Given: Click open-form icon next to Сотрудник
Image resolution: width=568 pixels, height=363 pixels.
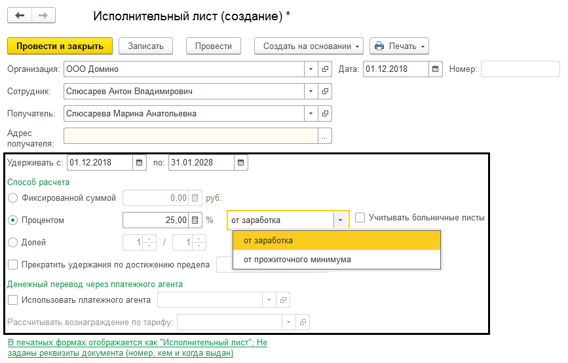Looking at the screenshot, I should click(325, 92).
